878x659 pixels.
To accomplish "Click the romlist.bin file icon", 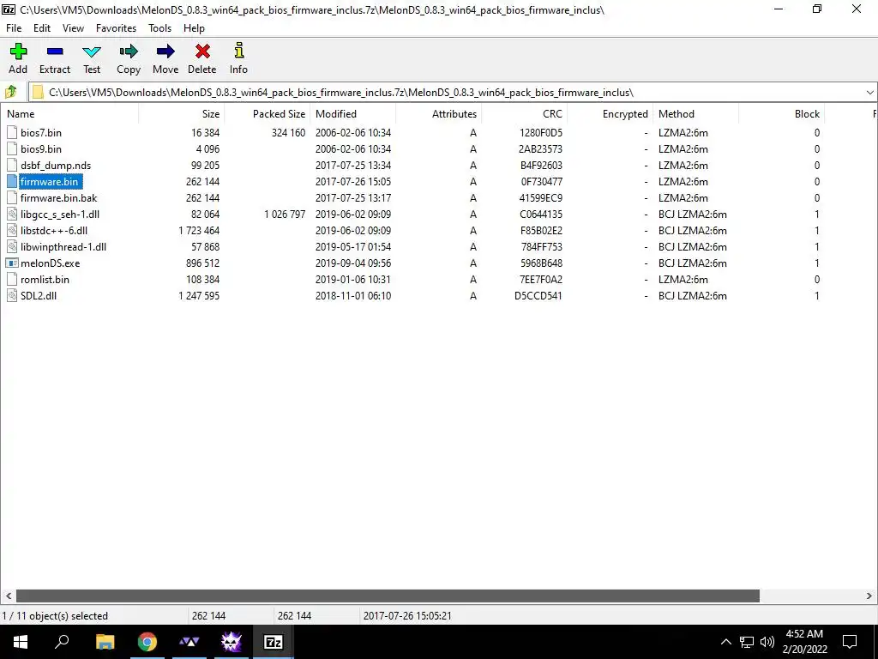I will pyautogui.click(x=12, y=279).
